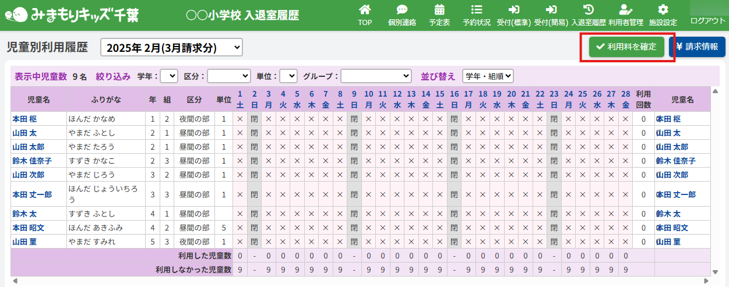The width and height of the screenshot is (729, 287).
Task: Open 施設設定 gear icon
Action: pos(663,10)
